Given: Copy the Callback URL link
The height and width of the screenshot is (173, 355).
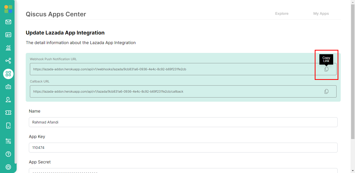Looking at the screenshot, I should [326, 92].
